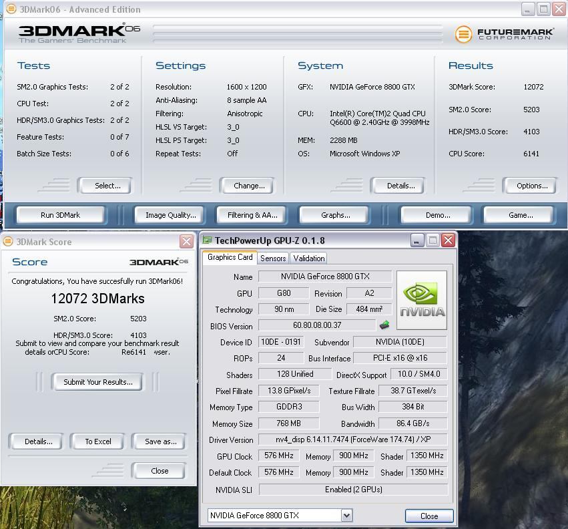Open the Graphs... dialog
568x529 pixels.
click(334, 215)
